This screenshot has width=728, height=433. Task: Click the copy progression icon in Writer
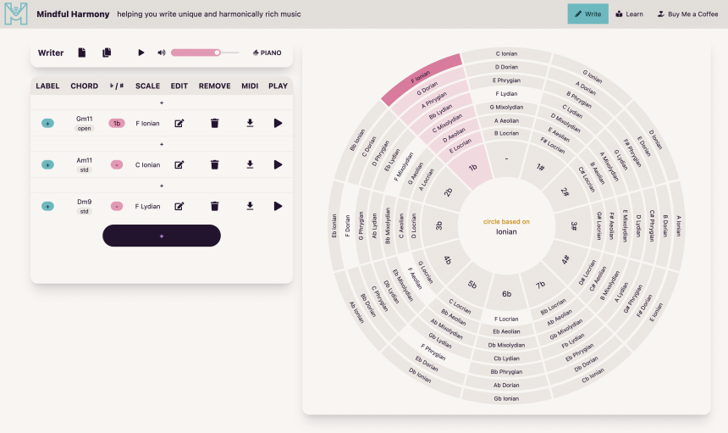tap(107, 53)
